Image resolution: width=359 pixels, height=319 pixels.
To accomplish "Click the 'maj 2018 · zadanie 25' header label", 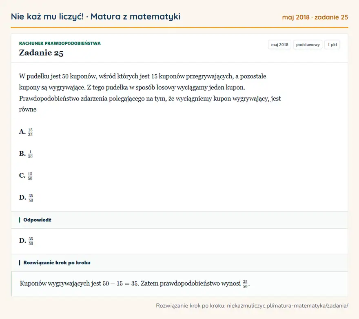I will tap(315, 17).
